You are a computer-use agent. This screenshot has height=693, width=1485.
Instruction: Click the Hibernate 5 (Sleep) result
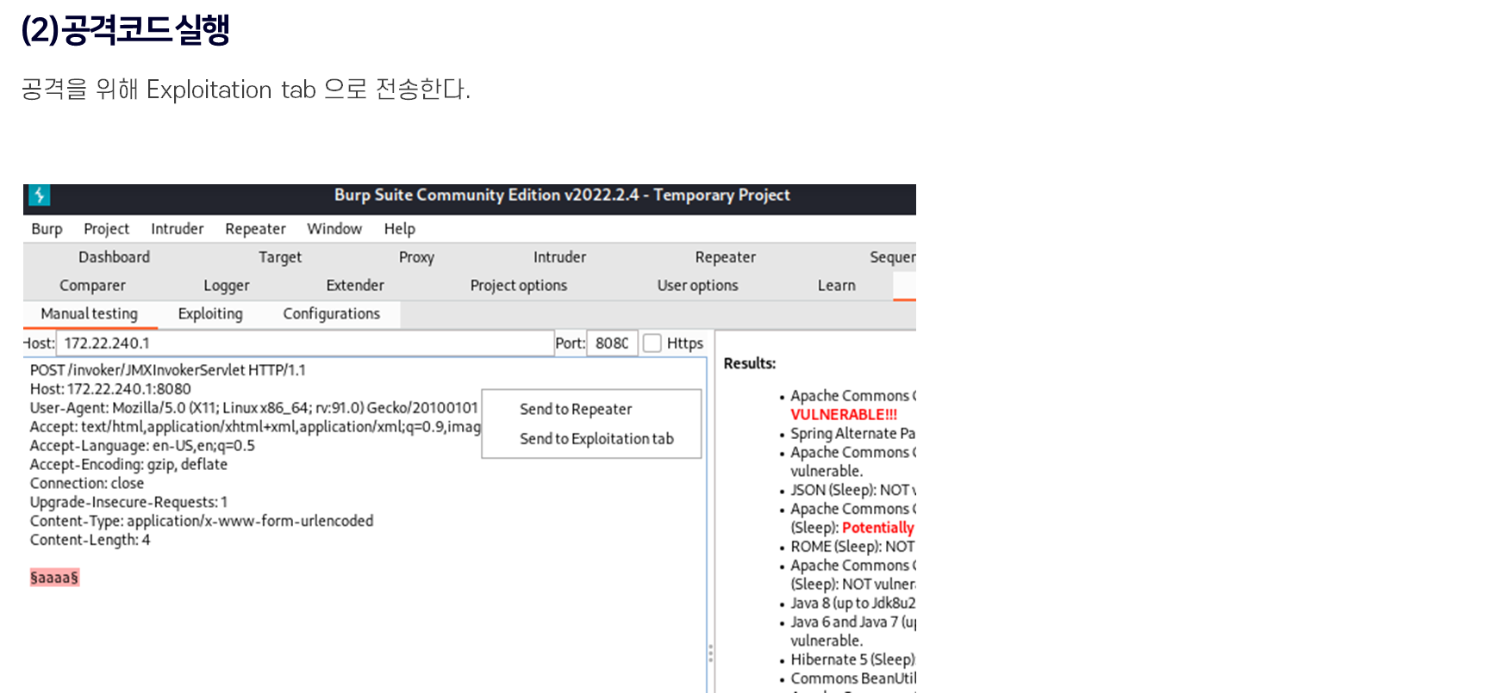[852, 661]
